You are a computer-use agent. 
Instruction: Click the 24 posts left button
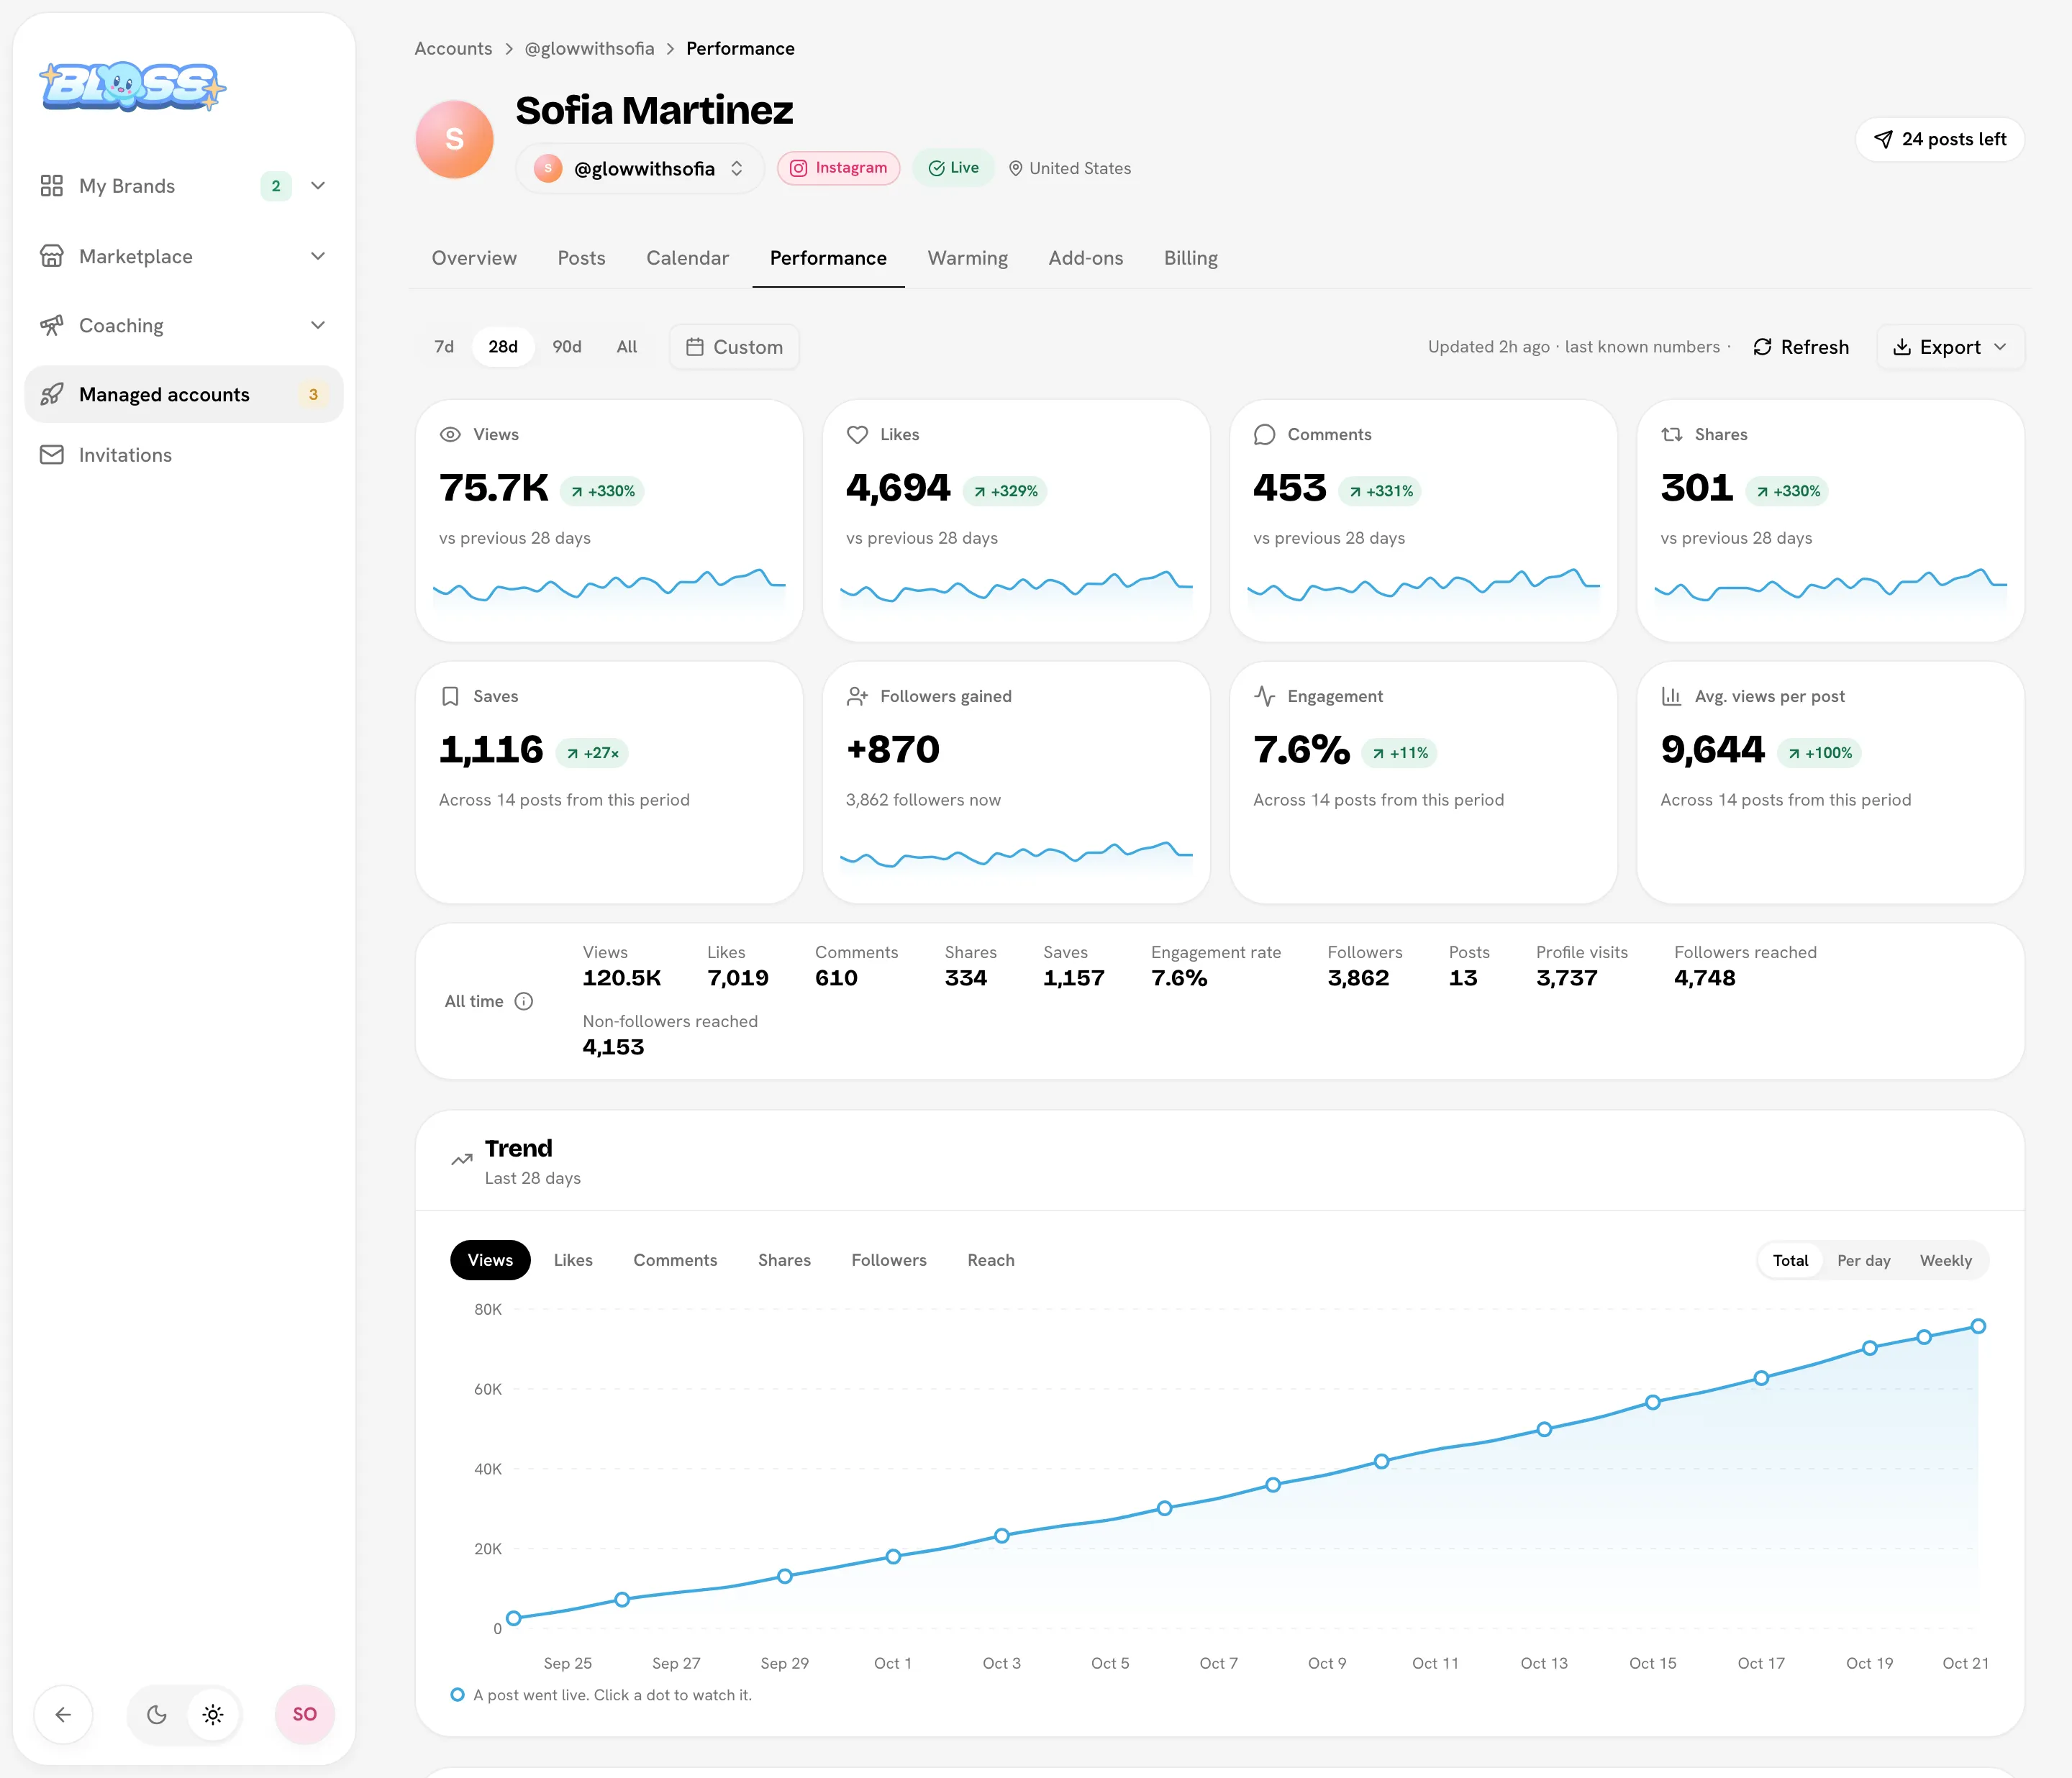tap(1939, 139)
